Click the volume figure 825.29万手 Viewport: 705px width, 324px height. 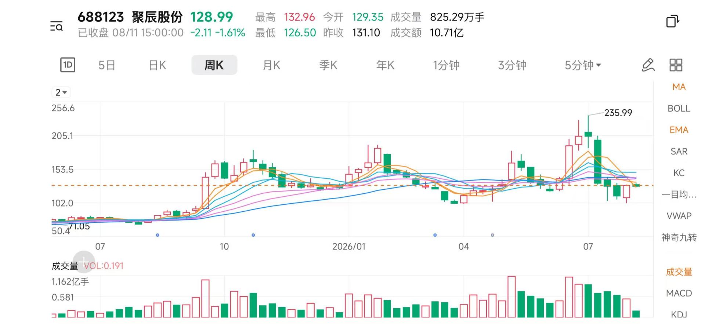click(x=457, y=17)
